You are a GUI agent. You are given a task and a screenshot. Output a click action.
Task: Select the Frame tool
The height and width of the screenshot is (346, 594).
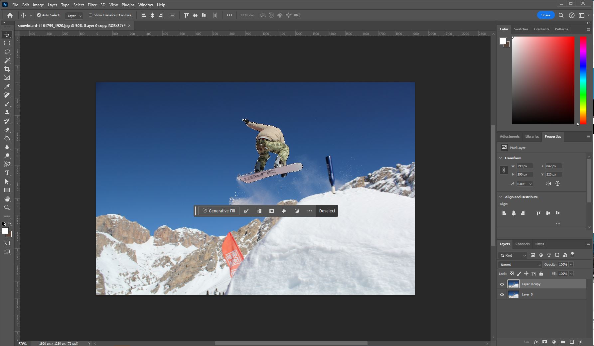7,78
